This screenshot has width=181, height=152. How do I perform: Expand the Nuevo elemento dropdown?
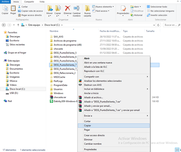[113, 7]
